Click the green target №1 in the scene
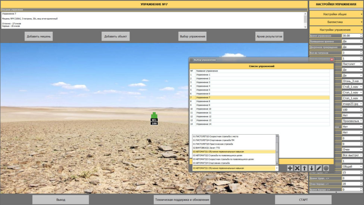Image resolution: width=364 pixels, height=205 pixels. [154, 116]
